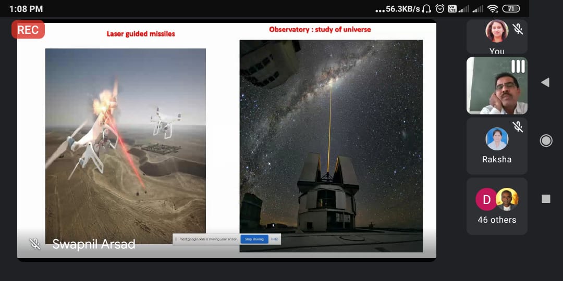563x281 pixels.
Task: Tap the pink D avatar
Action: pyautogui.click(x=486, y=199)
